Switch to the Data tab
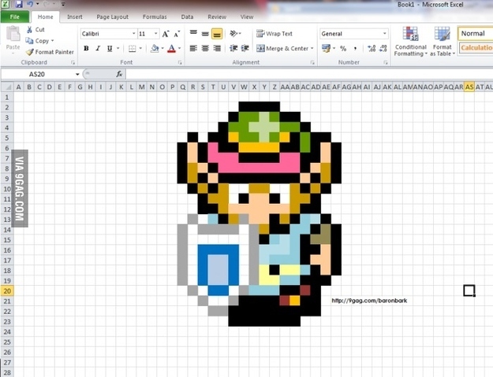 pyautogui.click(x=187, y=17)
